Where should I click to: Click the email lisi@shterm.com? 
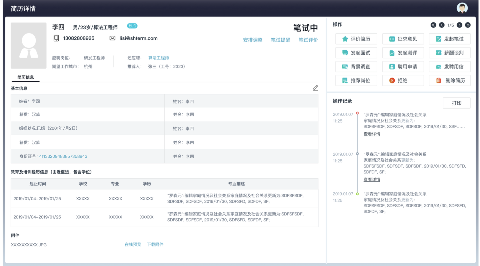[138, 38]
